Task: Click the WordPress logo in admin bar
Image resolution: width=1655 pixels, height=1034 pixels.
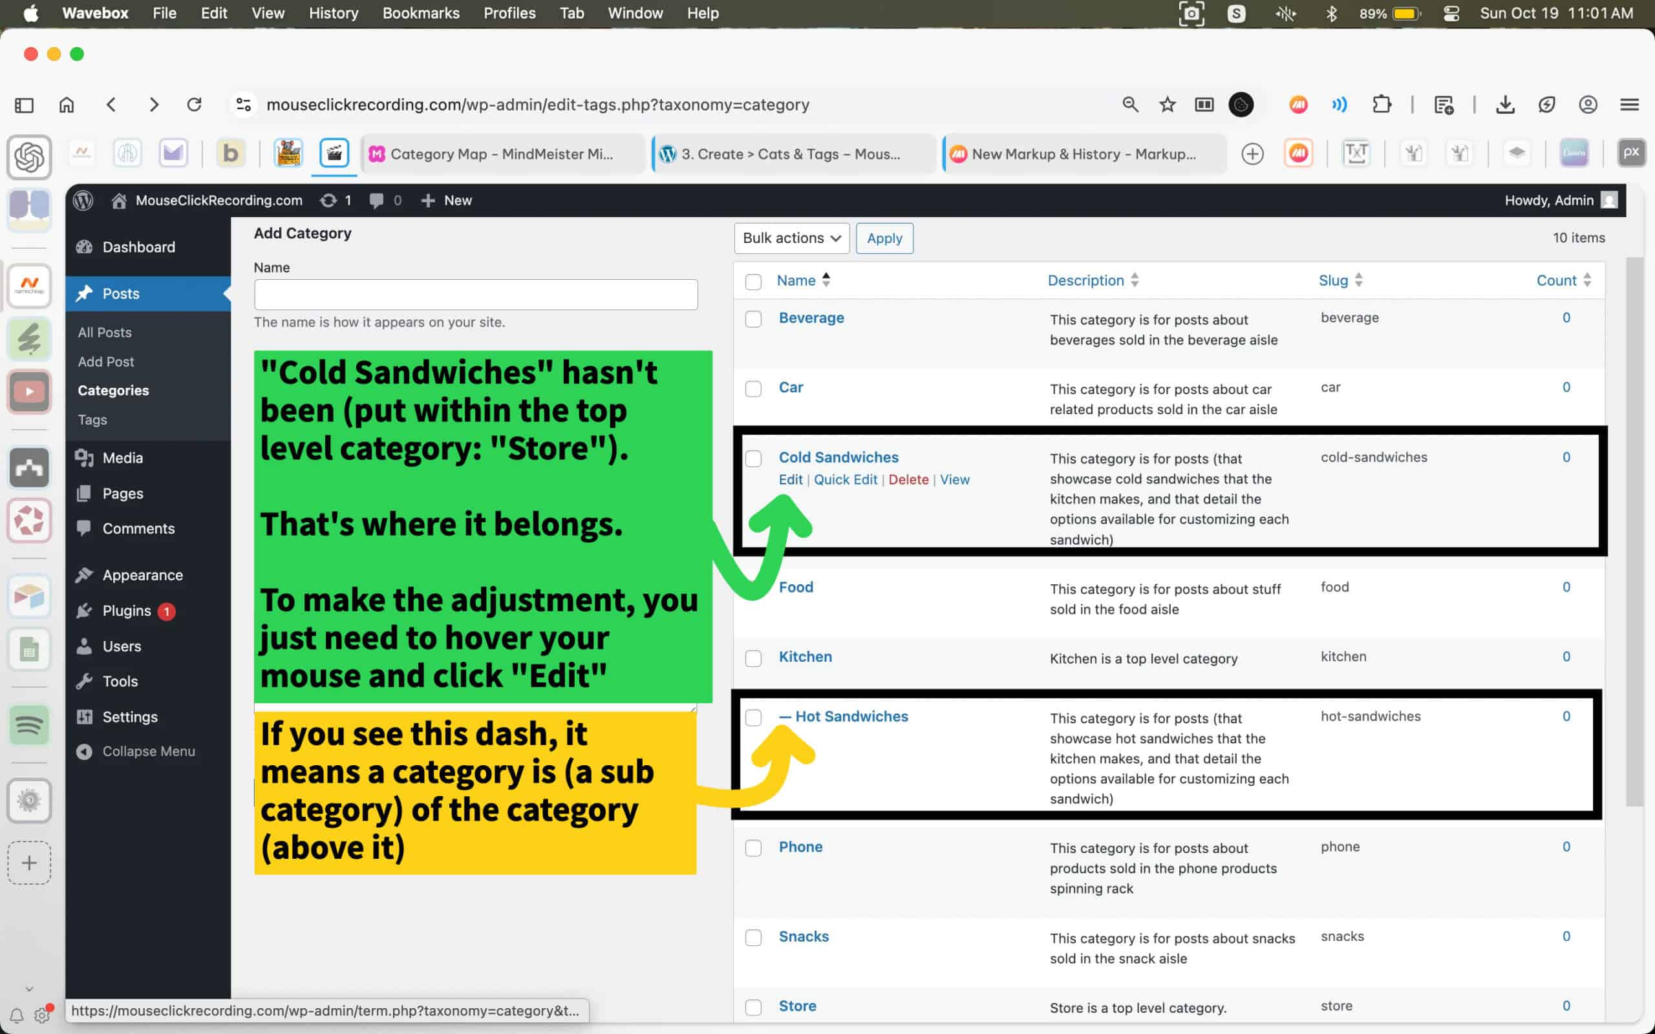Action: (83, 200)
